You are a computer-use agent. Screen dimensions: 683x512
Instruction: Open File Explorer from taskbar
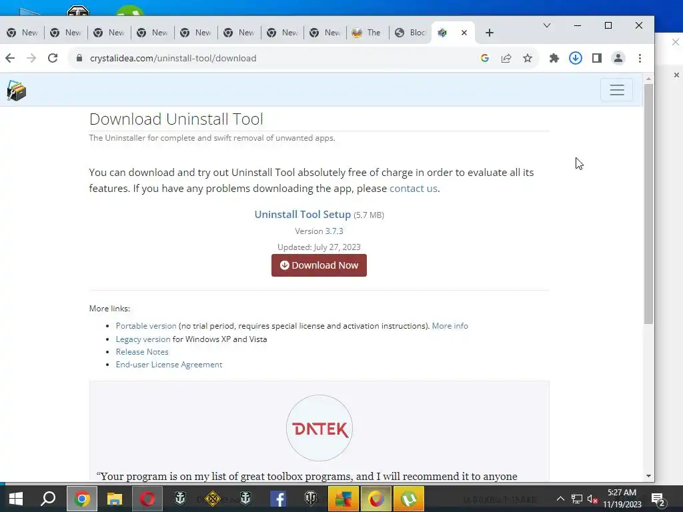[x=115, y=499]
